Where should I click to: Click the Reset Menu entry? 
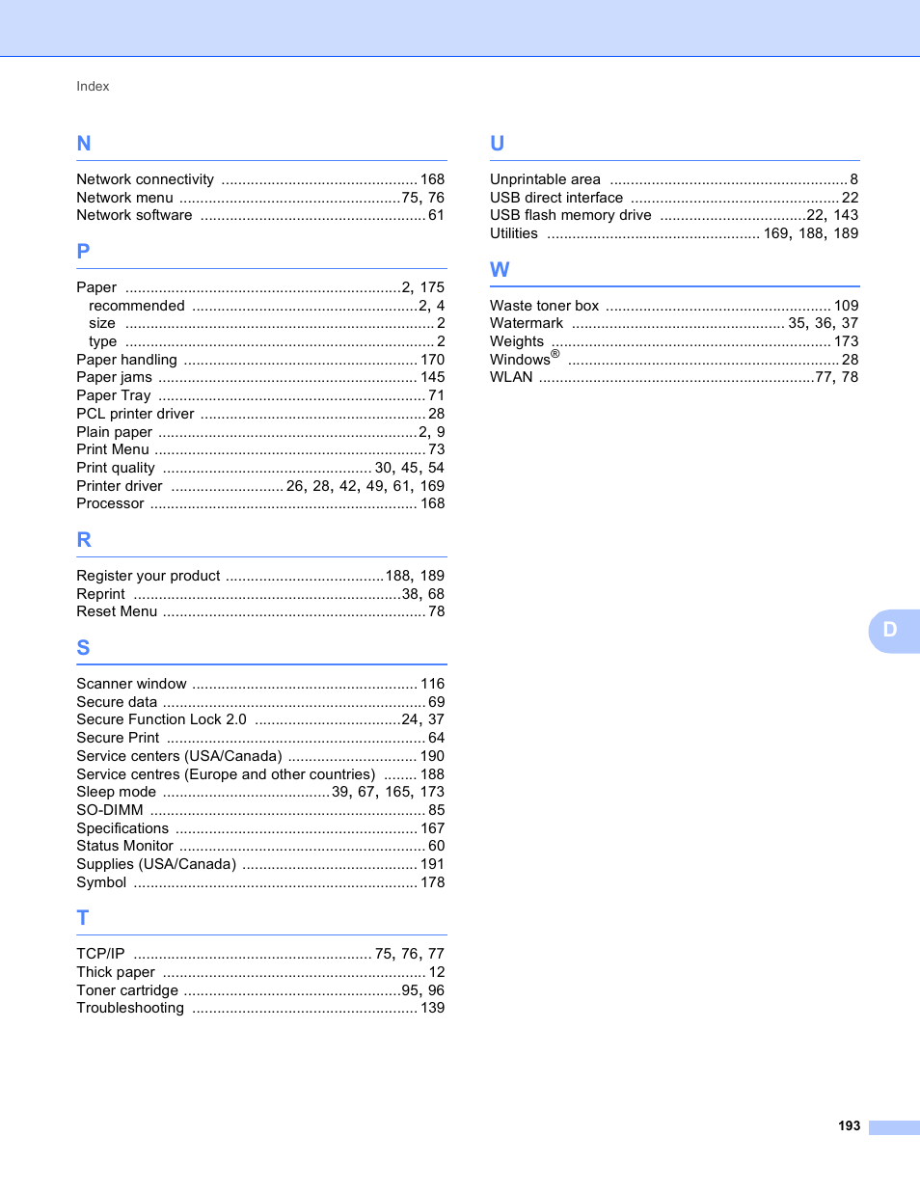click(x=260, y=611)
